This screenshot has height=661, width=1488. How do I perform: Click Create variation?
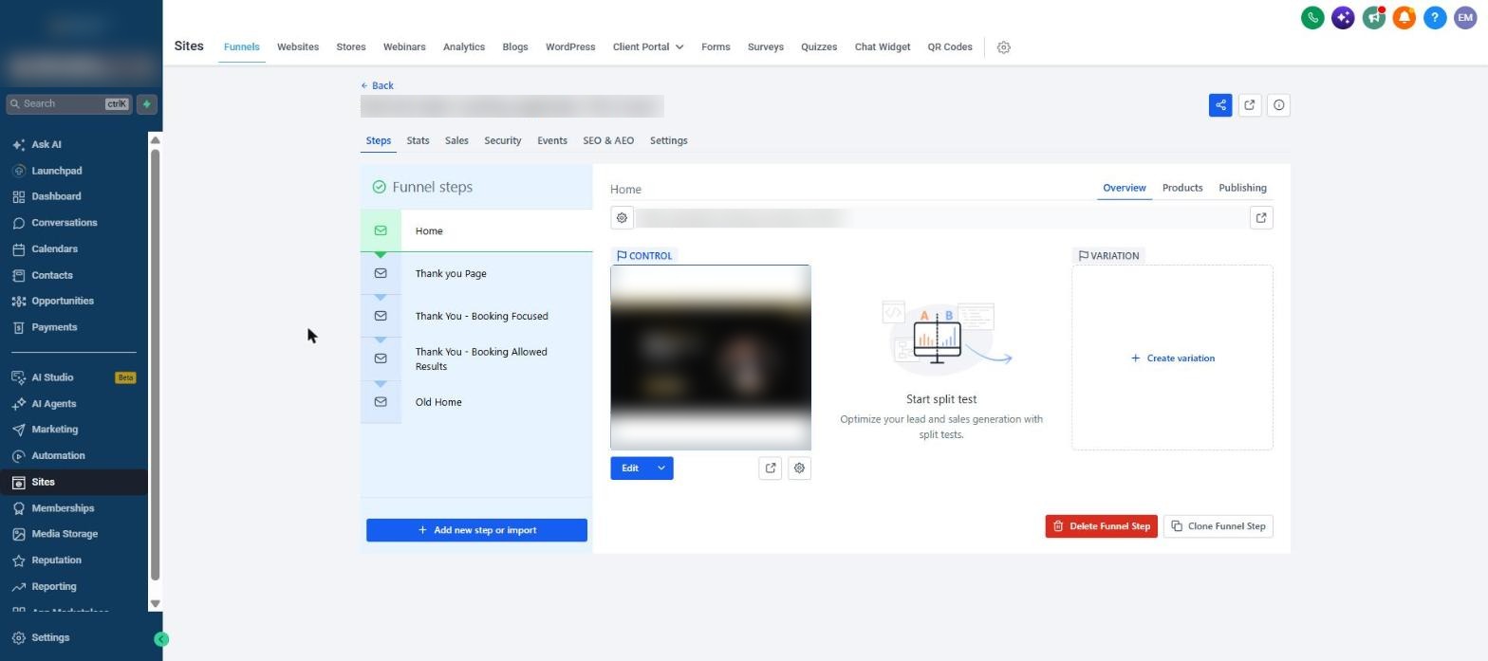1172,358
